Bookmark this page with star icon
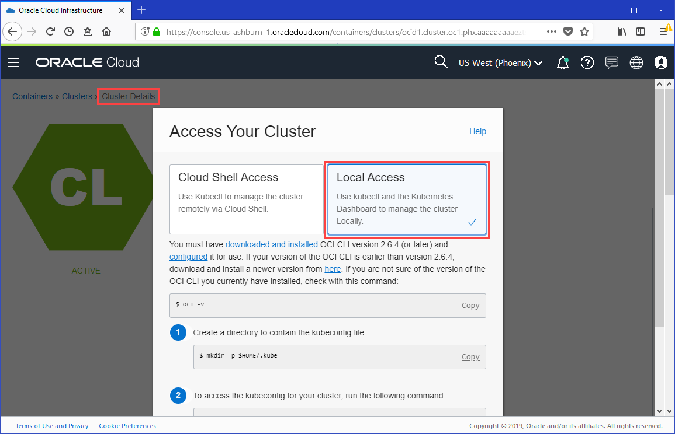The width and height of the screenshot is (675, 434). (x=584, y=32)
